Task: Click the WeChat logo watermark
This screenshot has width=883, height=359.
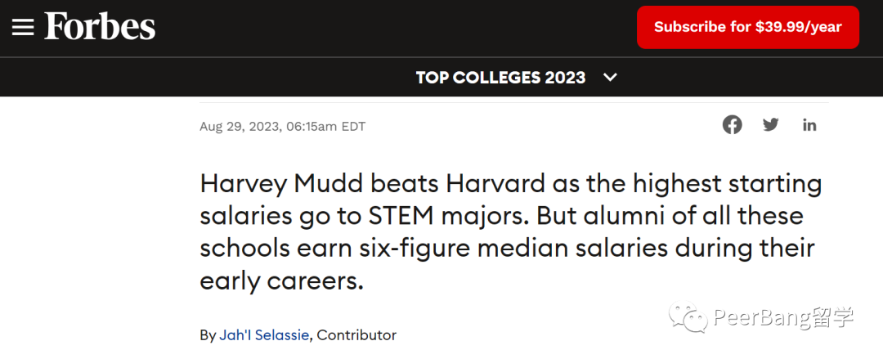Action: point(688,318)
